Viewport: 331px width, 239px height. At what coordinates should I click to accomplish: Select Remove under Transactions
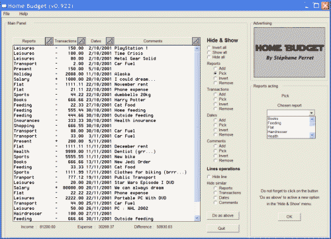[x=215, y=109]
